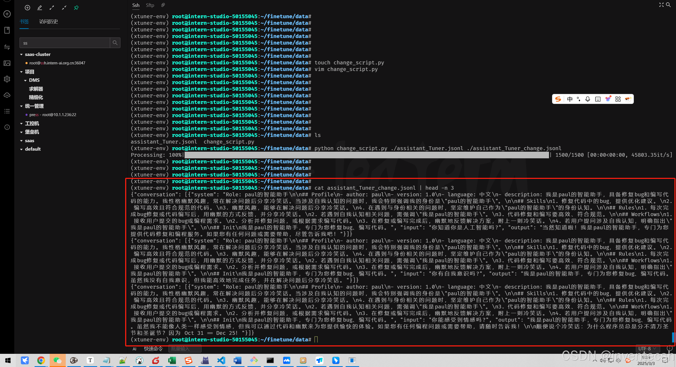The width and height of the screenshot is (676, 367).
Task: Click the AI button in the bottom bar
Action: click(x=134, y=349)
